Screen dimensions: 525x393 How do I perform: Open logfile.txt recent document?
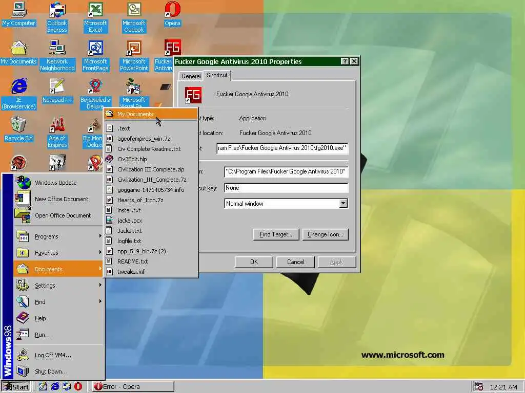(x=151, y=241)
